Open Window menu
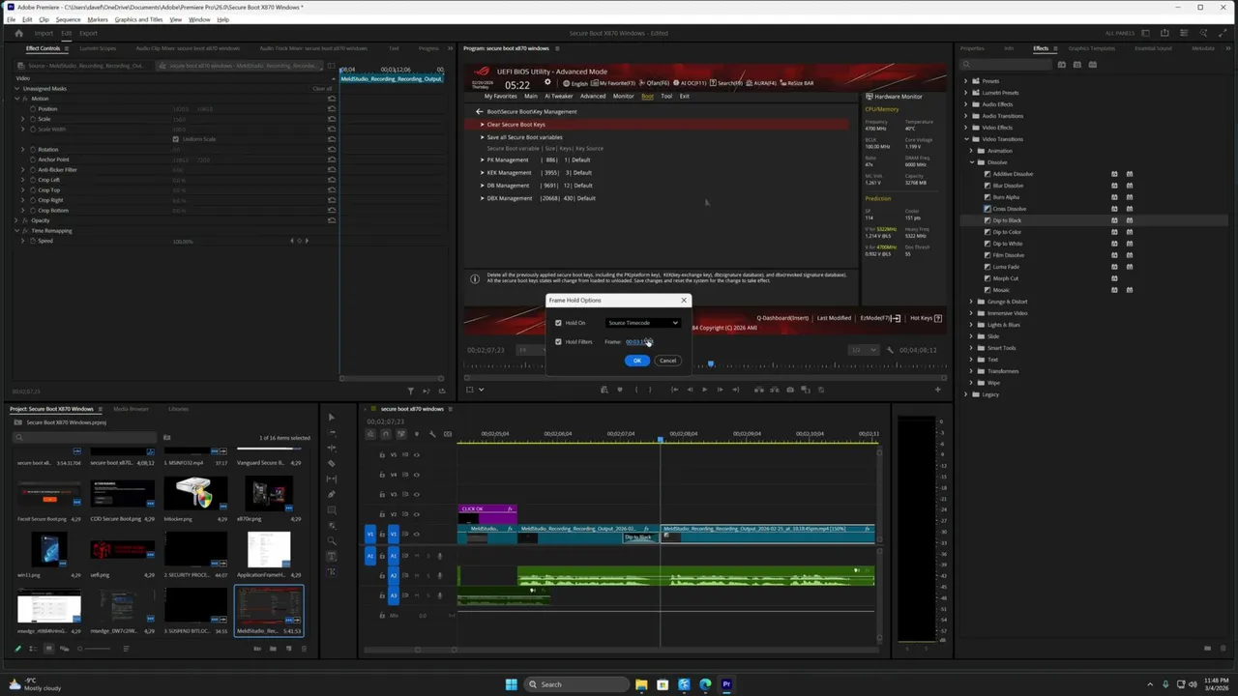1238x696 pixels. coord(199,19)
